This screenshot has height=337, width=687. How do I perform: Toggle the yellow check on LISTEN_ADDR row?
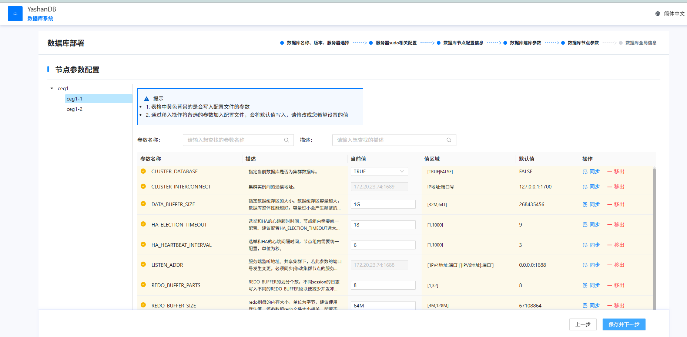(x=143, y=265)
